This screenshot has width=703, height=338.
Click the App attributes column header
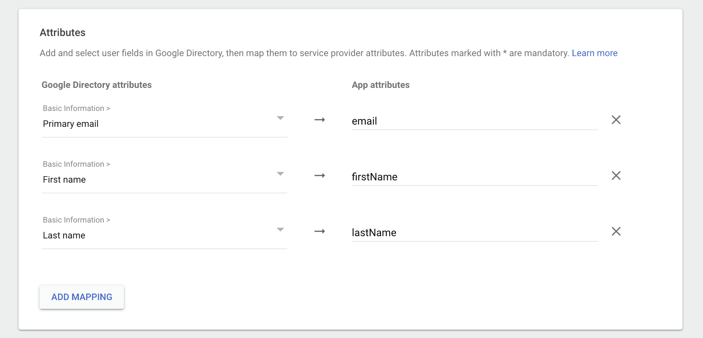click(x=380, y=85)
